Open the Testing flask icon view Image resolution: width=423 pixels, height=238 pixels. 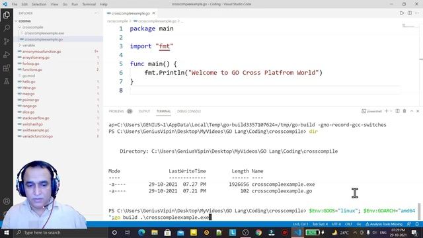[x=7, y=81]
